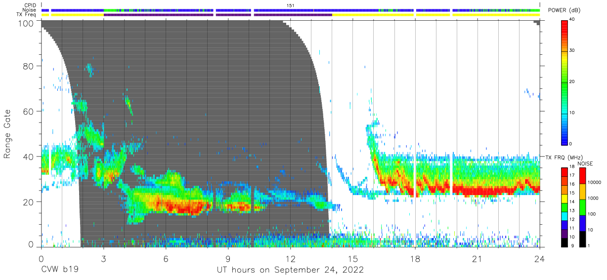607x280 pixels.
Task: Click the Range Gate axis label
Action: point(7,134)
